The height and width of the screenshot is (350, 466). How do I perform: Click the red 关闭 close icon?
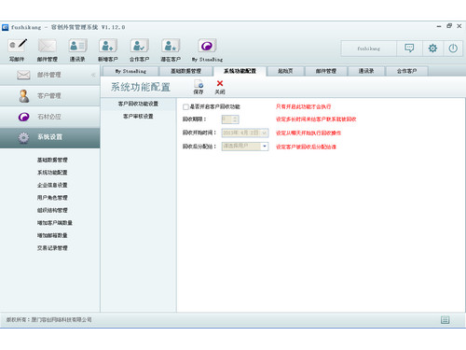click(x=220, y=87)
